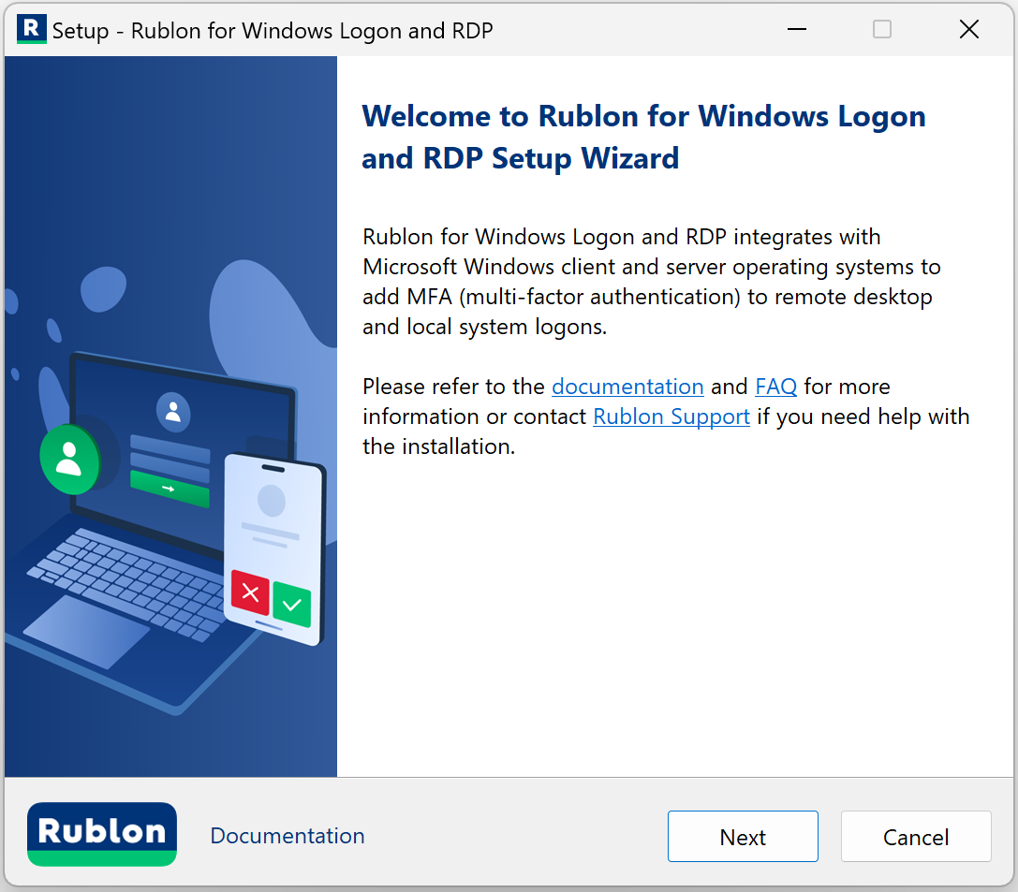
Task: Open the inline documentation link
Action: tap(627, 387)
